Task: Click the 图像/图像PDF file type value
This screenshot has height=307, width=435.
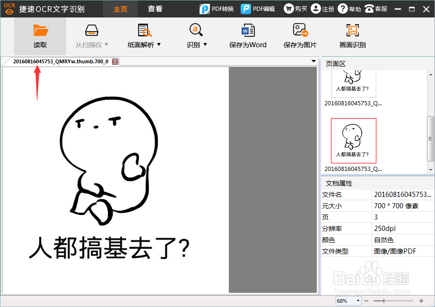Action: (395, 251)
